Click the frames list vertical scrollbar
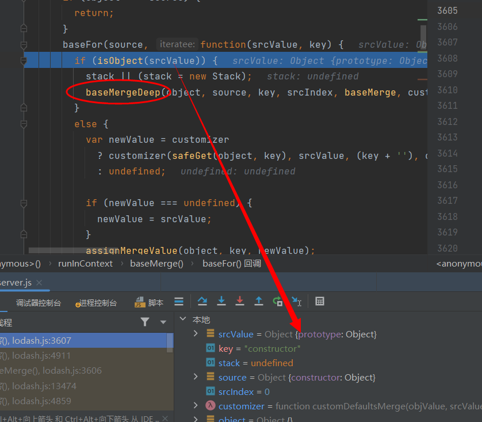The height and width of the screenshot is (422, 482). [x=170, y=343]
